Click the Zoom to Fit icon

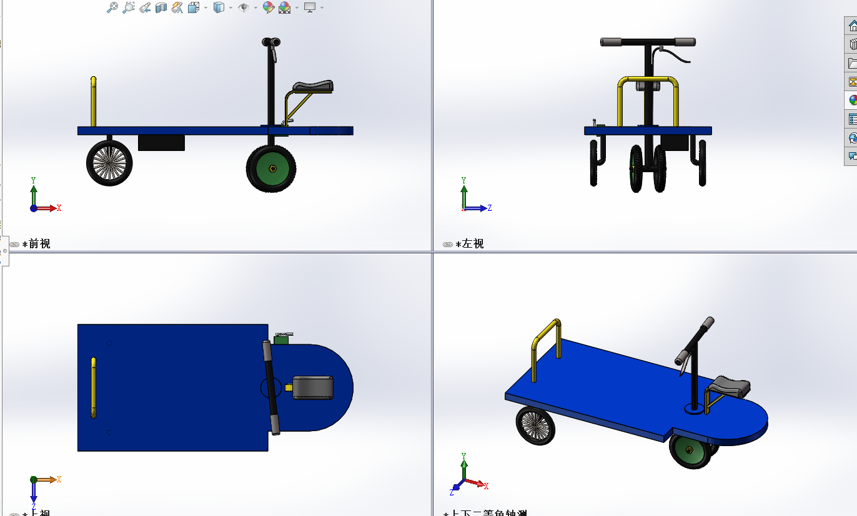click(x=112, y=7)
